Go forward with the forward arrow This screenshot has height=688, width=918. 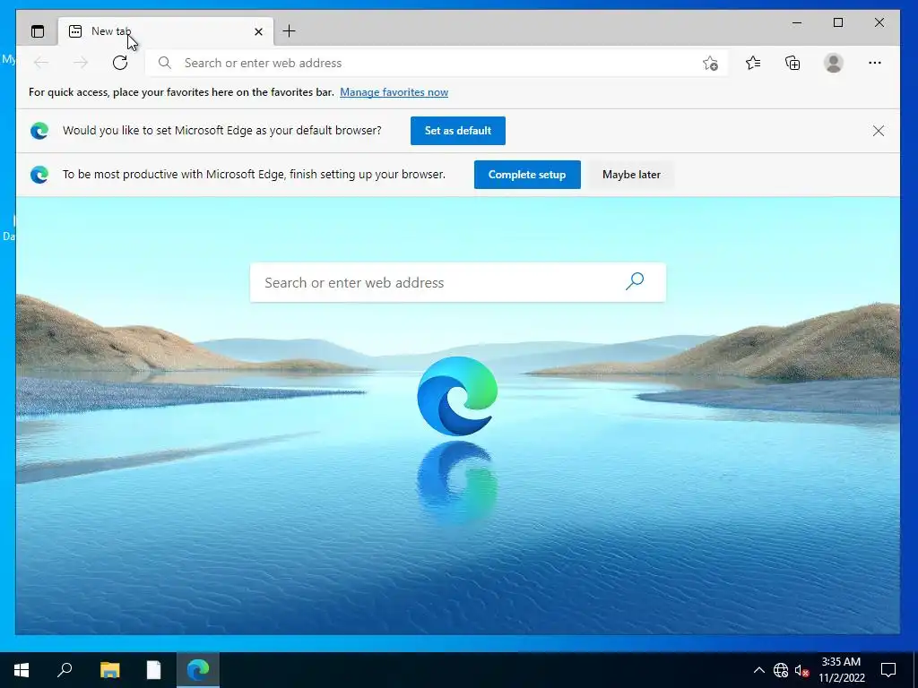point(81,63)
